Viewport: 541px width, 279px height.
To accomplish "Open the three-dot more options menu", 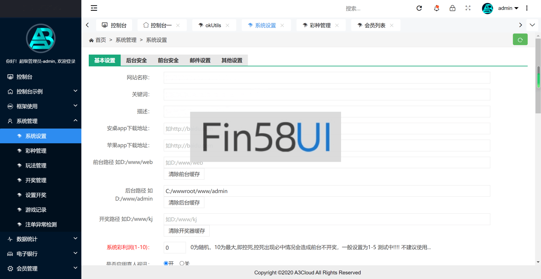I will (527, 8).
